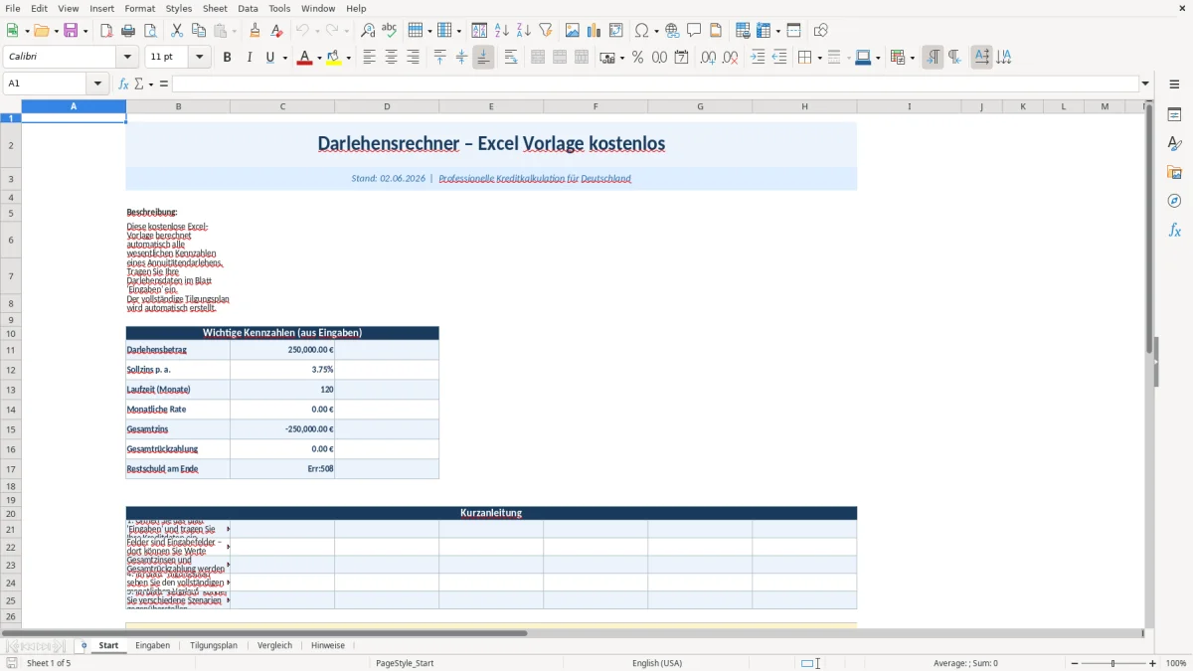Image resolution: width=1193 pixels, height=671 pixels.
Task: Add a decimal place
Action: [708, 58]
